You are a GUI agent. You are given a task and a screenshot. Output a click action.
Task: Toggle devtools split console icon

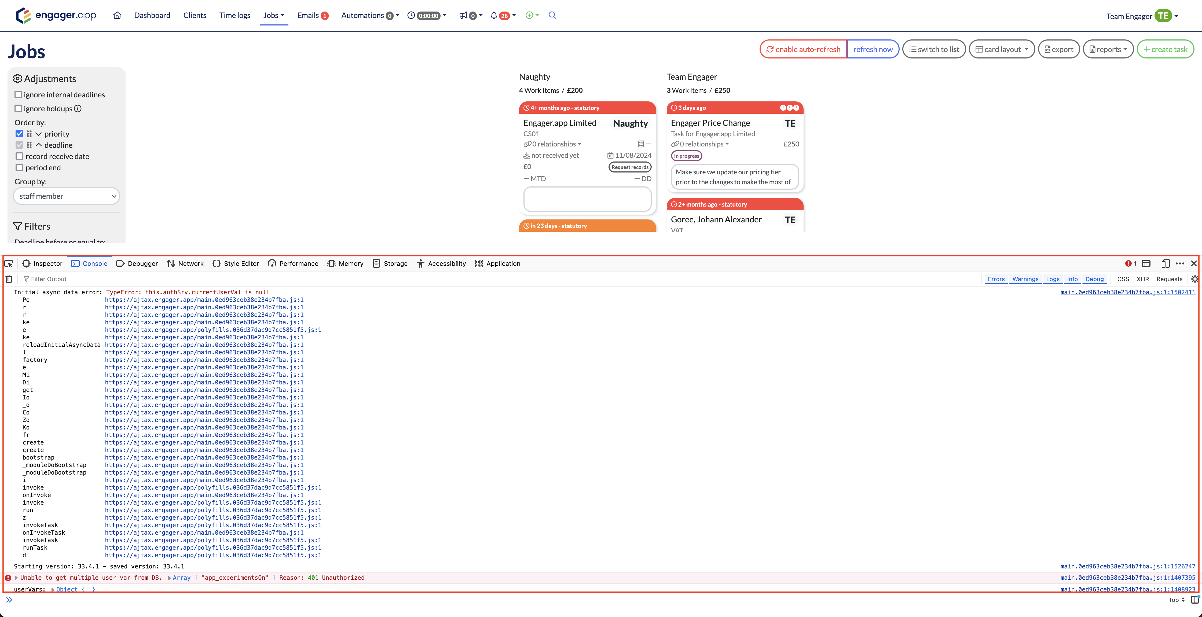(x=1146, y=264)
